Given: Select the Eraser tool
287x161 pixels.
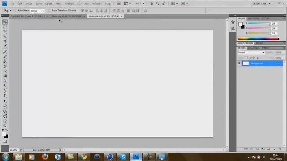Looking at the screenshot, I should (x=5, y=71).
